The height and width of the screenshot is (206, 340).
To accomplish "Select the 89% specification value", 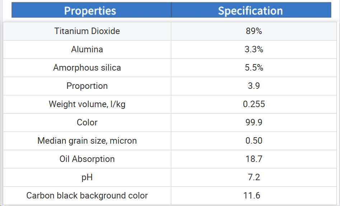I will (254, 31).
